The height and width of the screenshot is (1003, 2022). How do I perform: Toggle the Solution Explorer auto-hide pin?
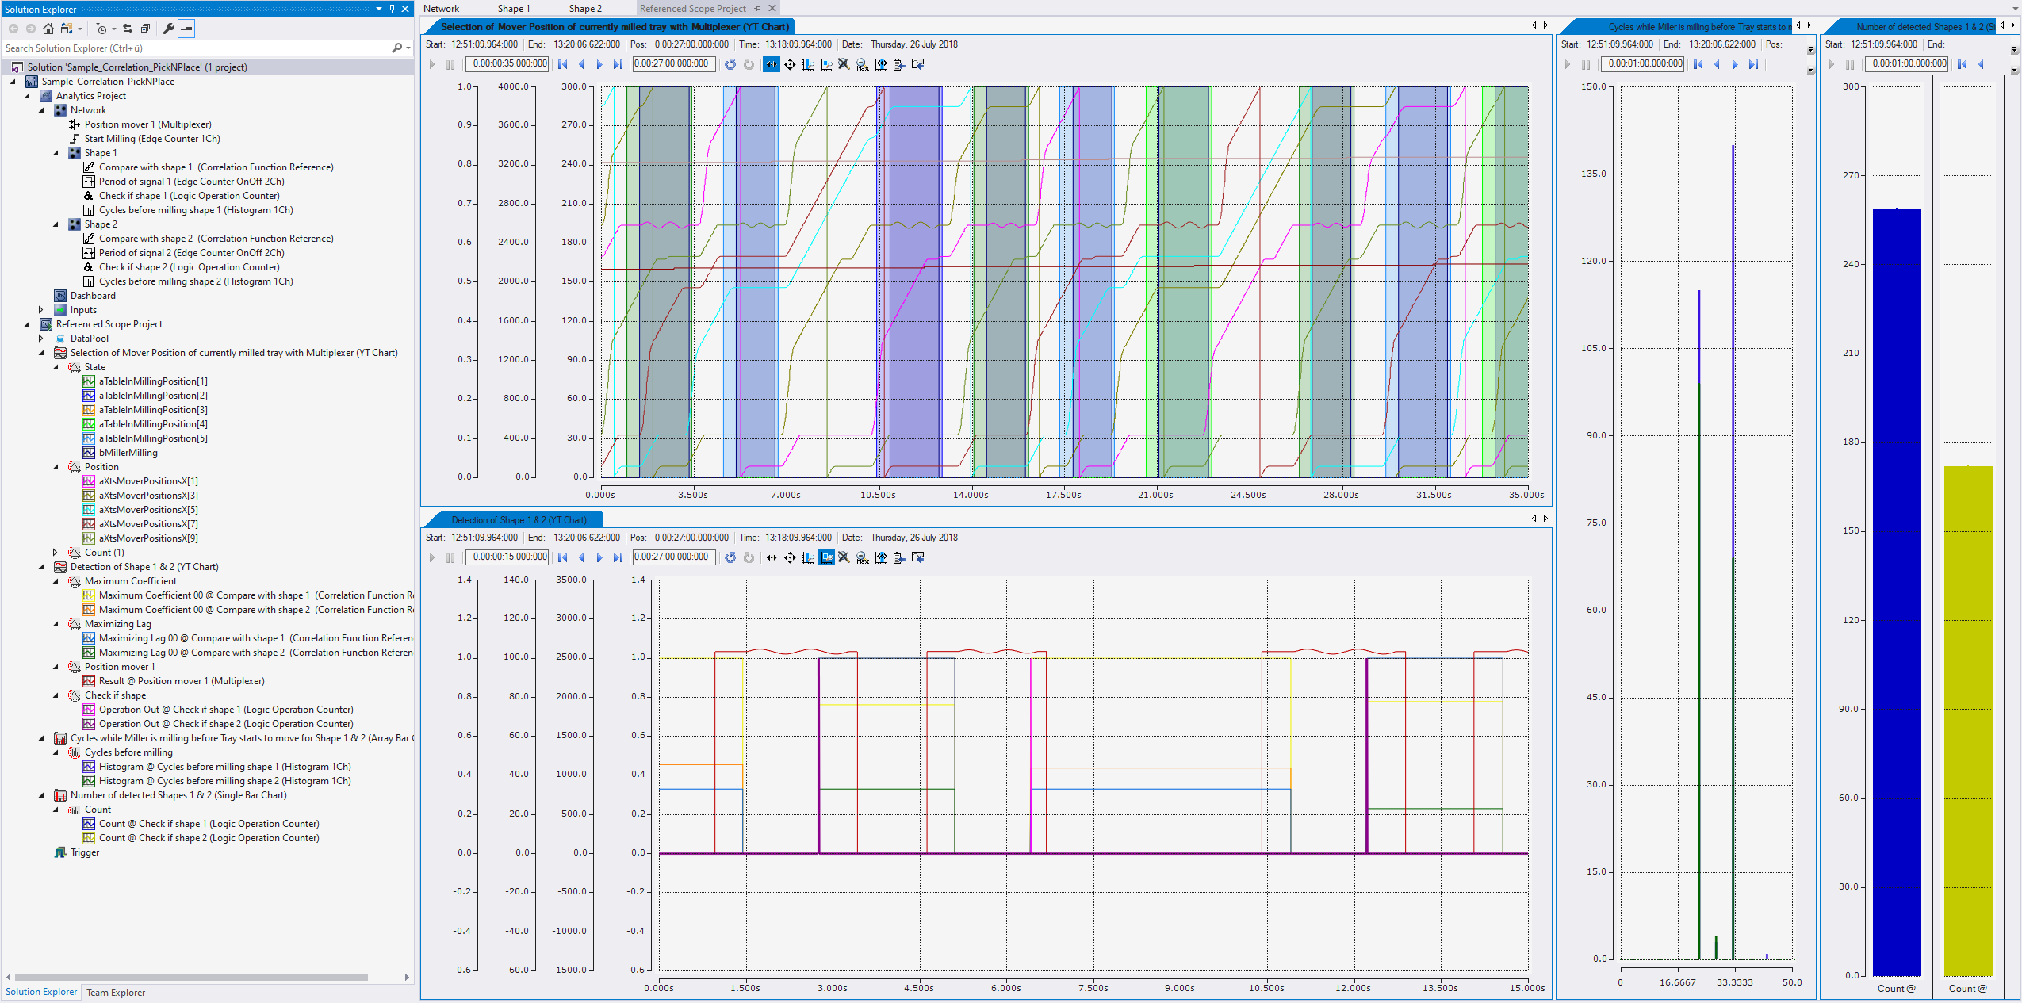[392, 9]
